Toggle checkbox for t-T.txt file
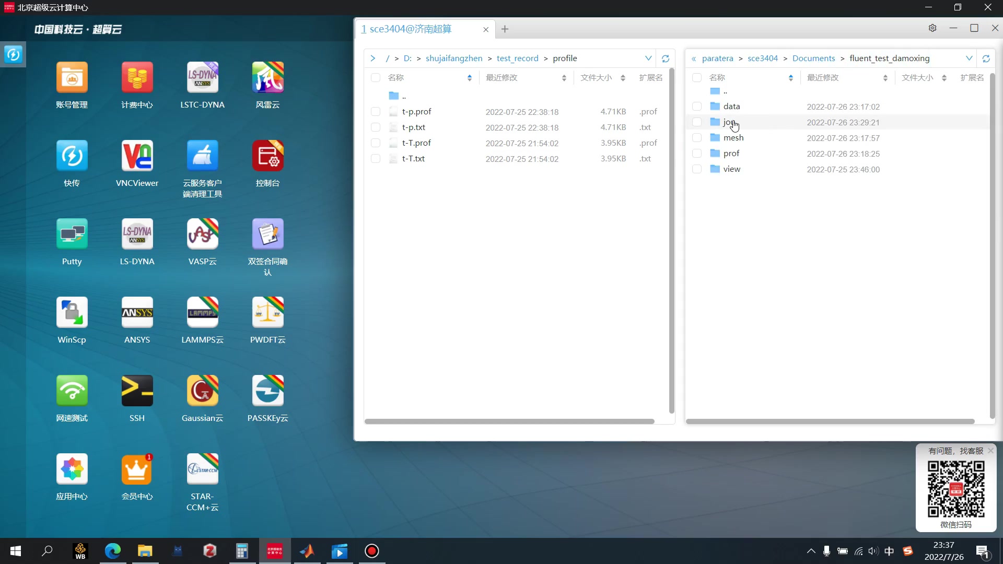Image resolution: width=1003 pixels, height=564 pixels. tap(375, 158)
